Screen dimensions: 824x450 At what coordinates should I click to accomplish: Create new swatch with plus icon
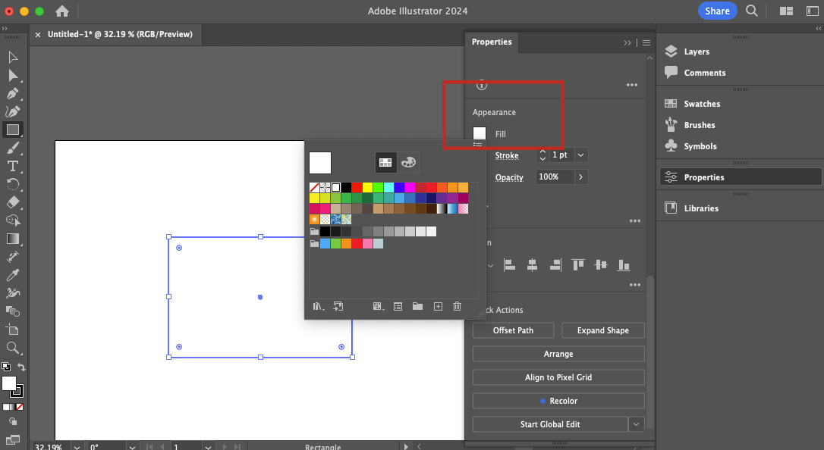(x=438, y=306)
